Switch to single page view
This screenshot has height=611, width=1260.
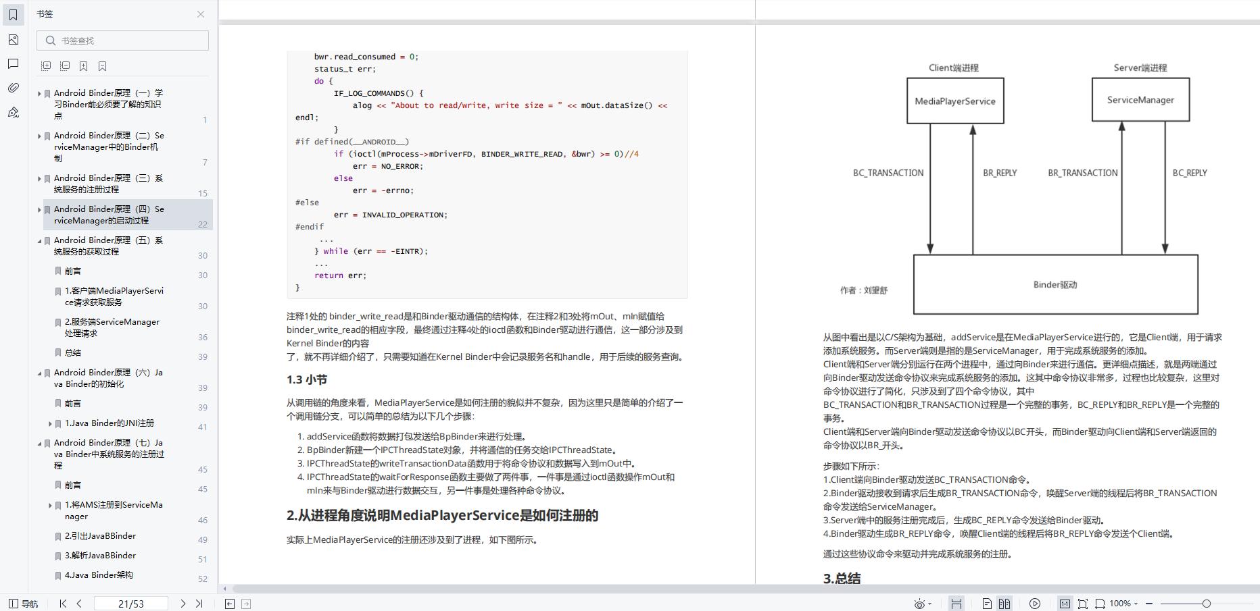point(987,604)
